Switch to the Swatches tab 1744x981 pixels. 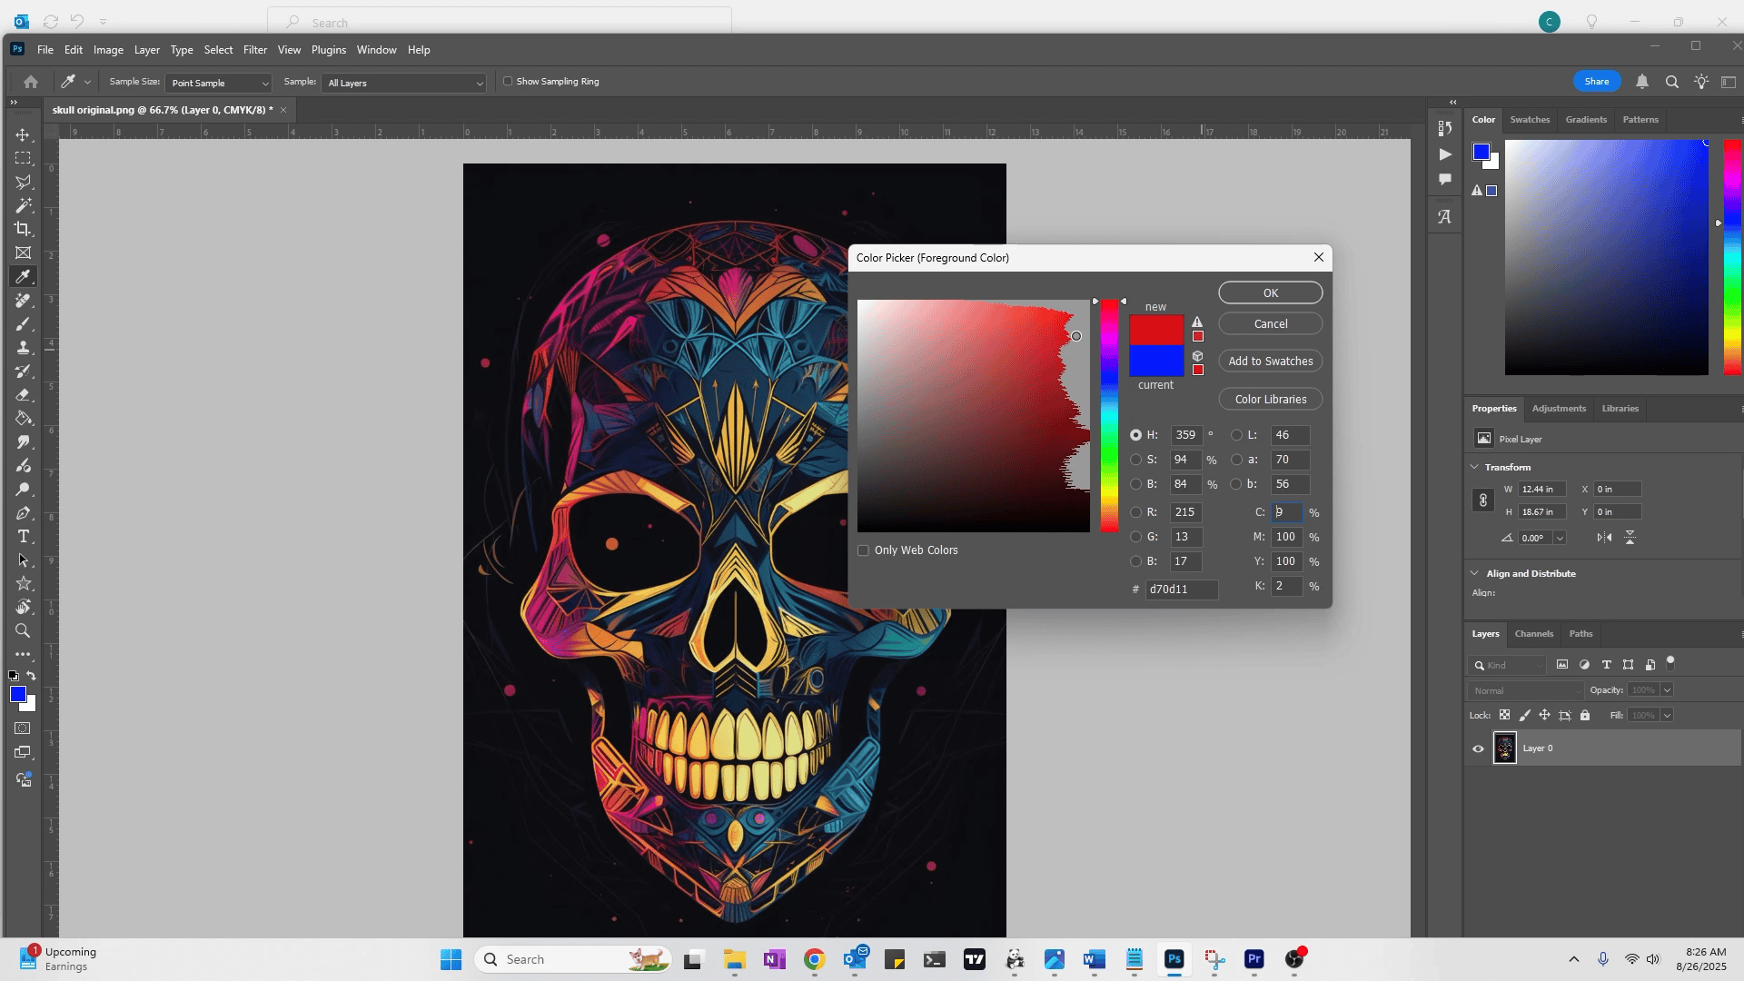(1530, 120)
